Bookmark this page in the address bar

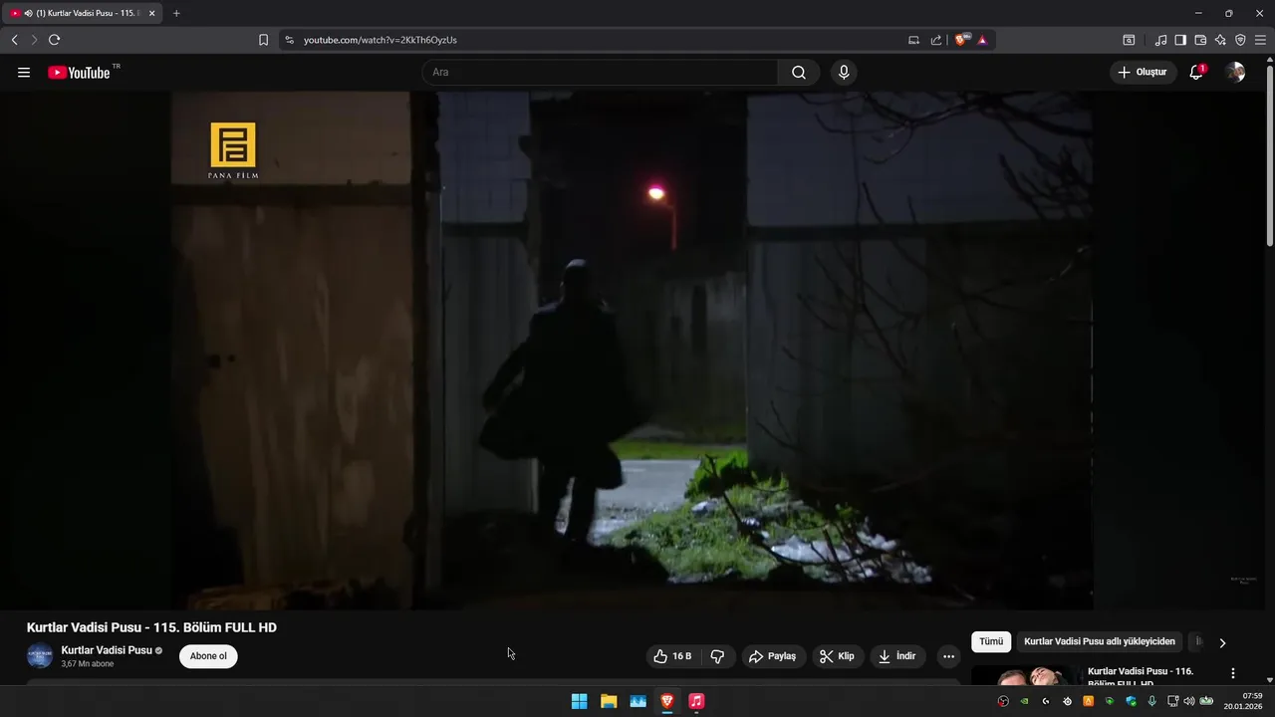(x=263, y=40)
